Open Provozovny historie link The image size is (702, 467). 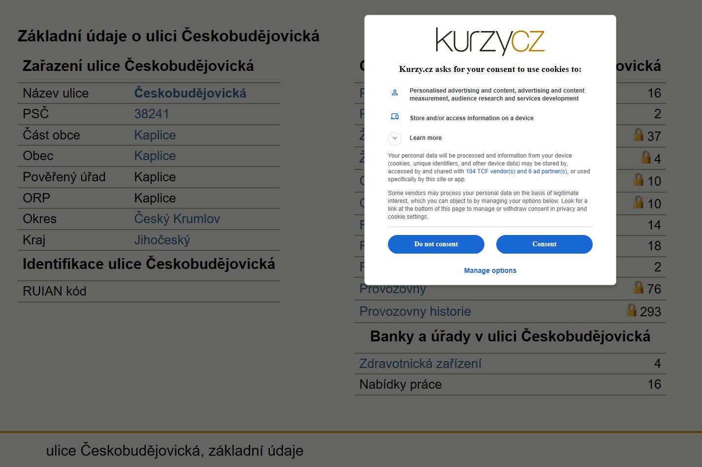click(x=415, y=311)
